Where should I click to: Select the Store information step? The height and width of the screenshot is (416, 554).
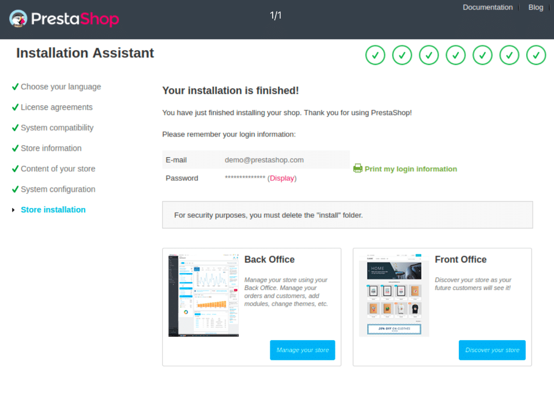point(51,148)
